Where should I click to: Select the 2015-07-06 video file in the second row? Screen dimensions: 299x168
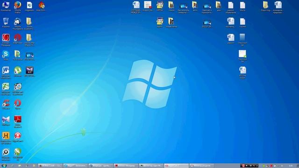[x=207, y=22]
